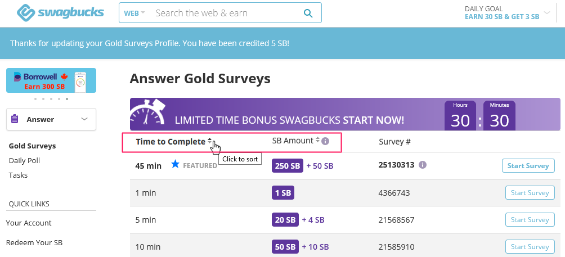
Task: Start Survey 25130313
Action: pos(528,165)
